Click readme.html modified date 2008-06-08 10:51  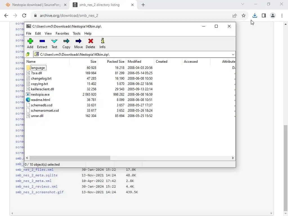pos(140,100)
